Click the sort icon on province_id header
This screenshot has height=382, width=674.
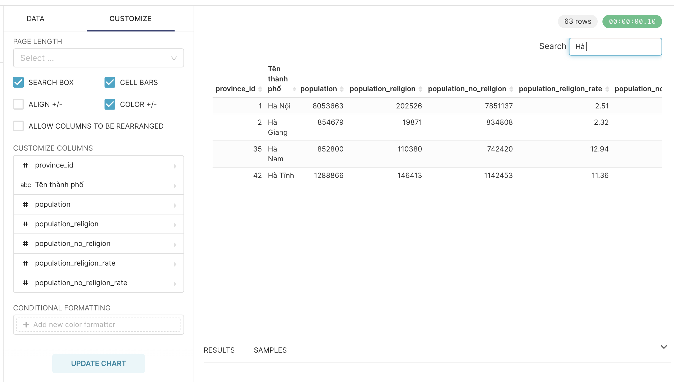[x=260, y=89]
